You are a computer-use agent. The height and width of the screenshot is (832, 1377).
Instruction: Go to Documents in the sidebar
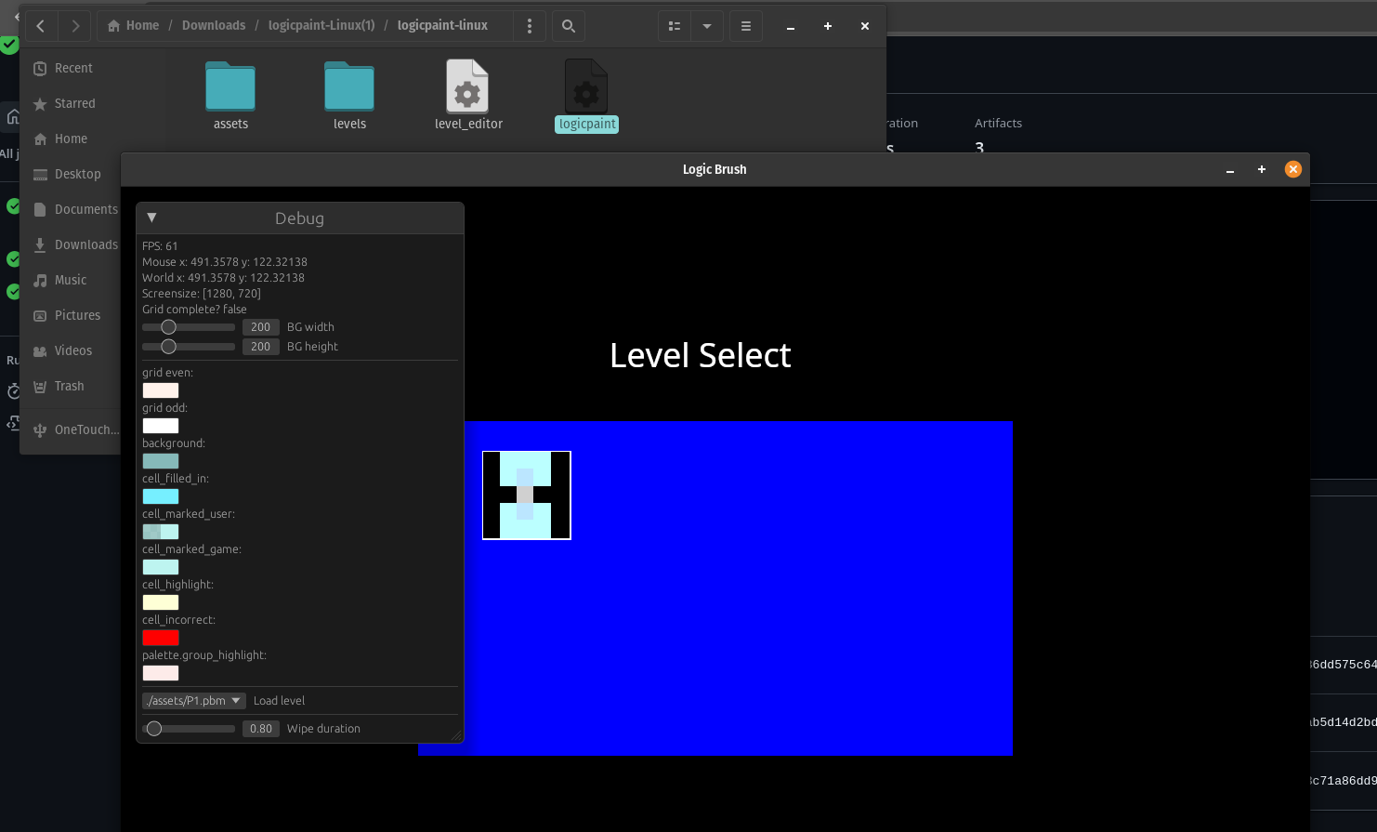tap(85, 209)
